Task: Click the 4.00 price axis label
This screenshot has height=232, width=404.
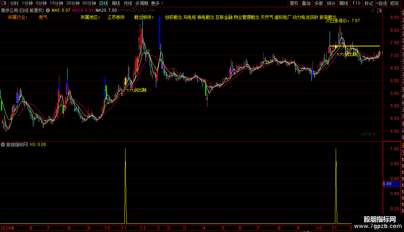Action: pyautogui.click(x=394, y=131)
